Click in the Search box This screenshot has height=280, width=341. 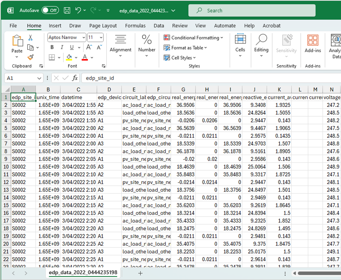[252, 10]
